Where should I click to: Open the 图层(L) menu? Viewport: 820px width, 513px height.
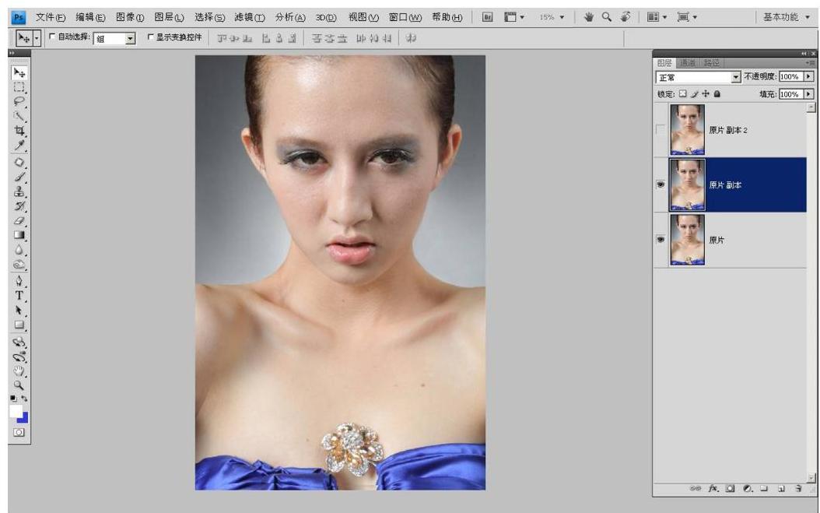[x=169, y=17]
